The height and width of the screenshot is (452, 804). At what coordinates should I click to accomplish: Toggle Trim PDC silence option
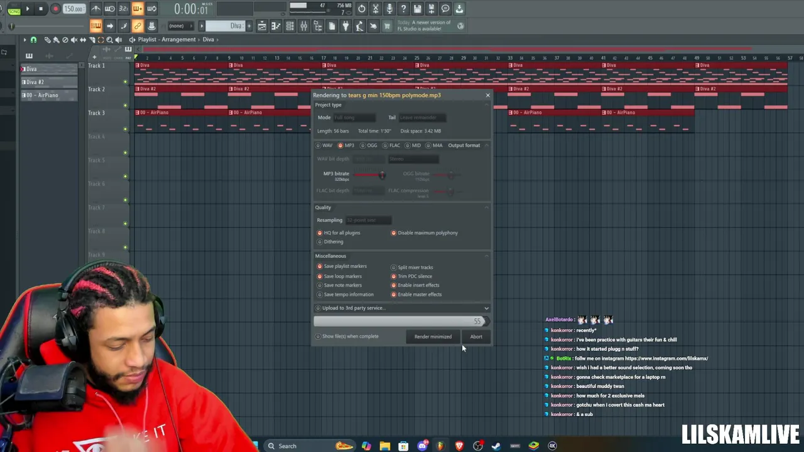tap(411, 276)
